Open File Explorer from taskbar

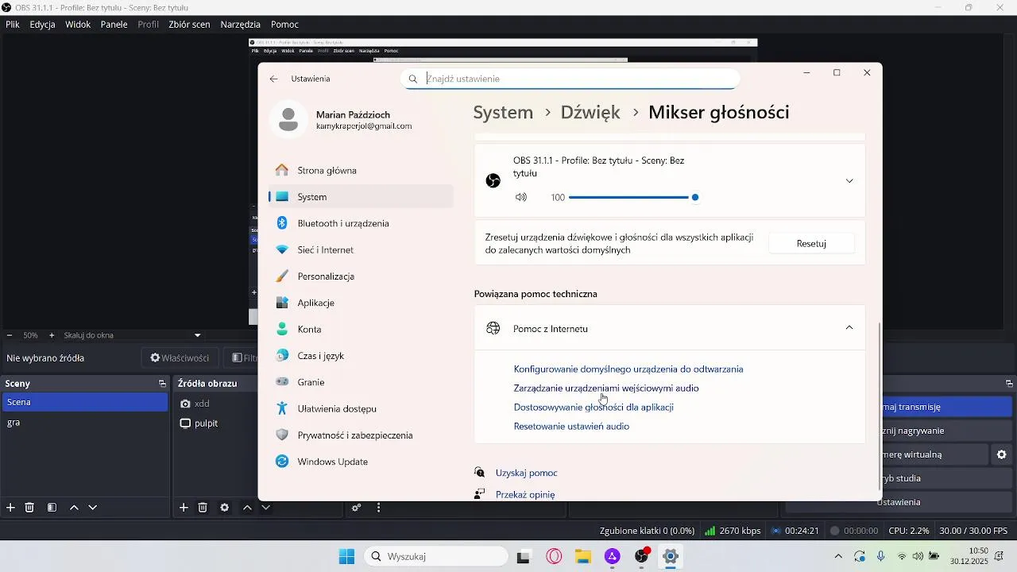pos(583,557)
